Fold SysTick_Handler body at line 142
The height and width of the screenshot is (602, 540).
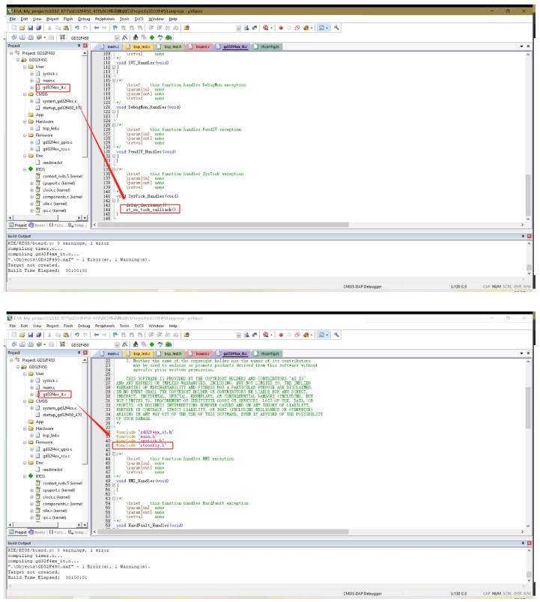114,201
